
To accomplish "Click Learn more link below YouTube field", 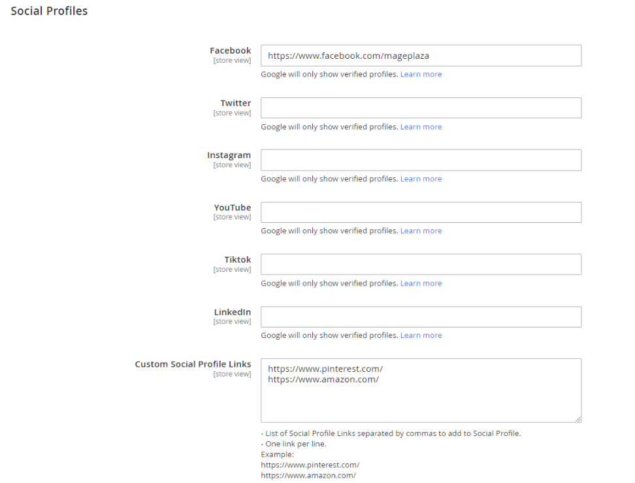I will (x=421, y=231).
